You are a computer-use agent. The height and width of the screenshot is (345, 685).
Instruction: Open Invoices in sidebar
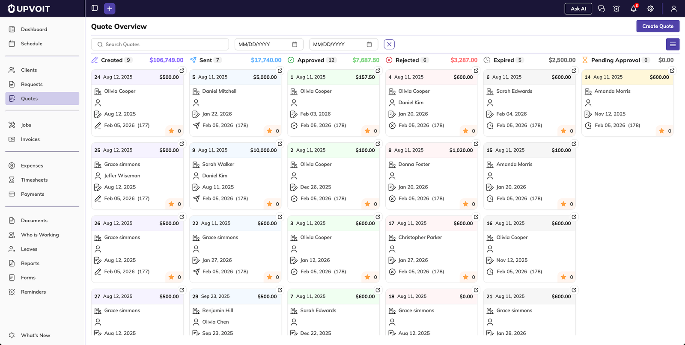point(42,139)
